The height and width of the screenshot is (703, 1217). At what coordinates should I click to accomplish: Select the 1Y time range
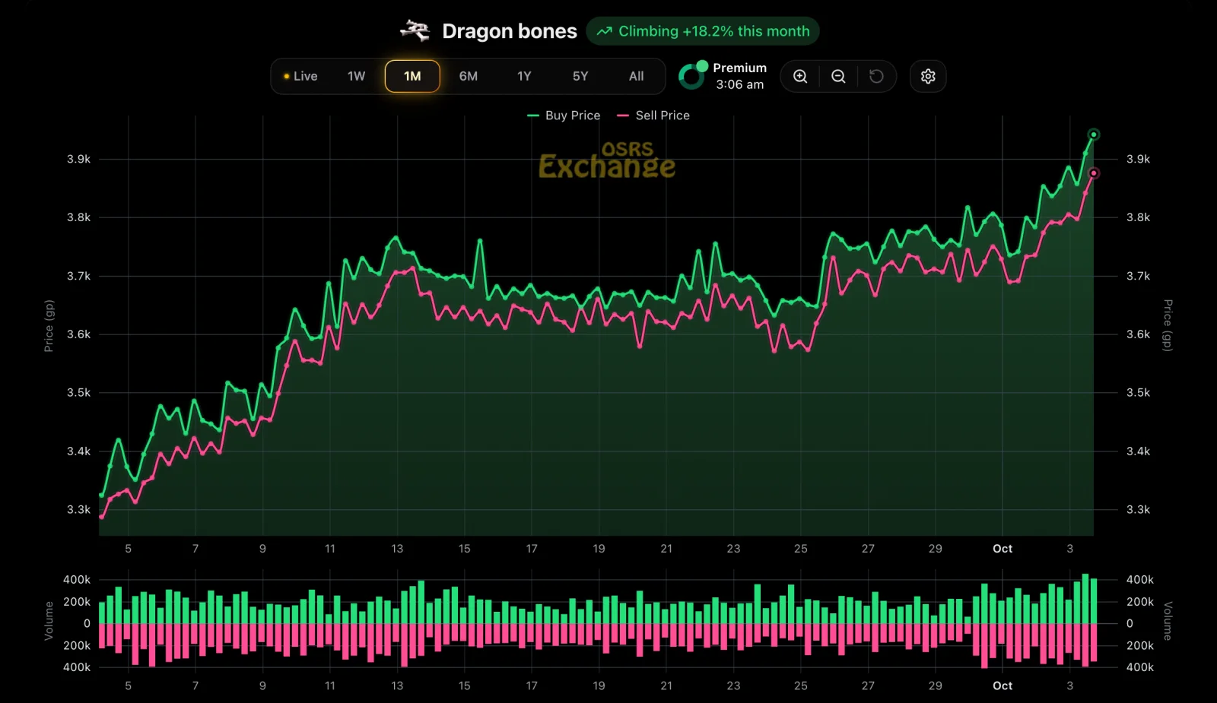(524, 76)
